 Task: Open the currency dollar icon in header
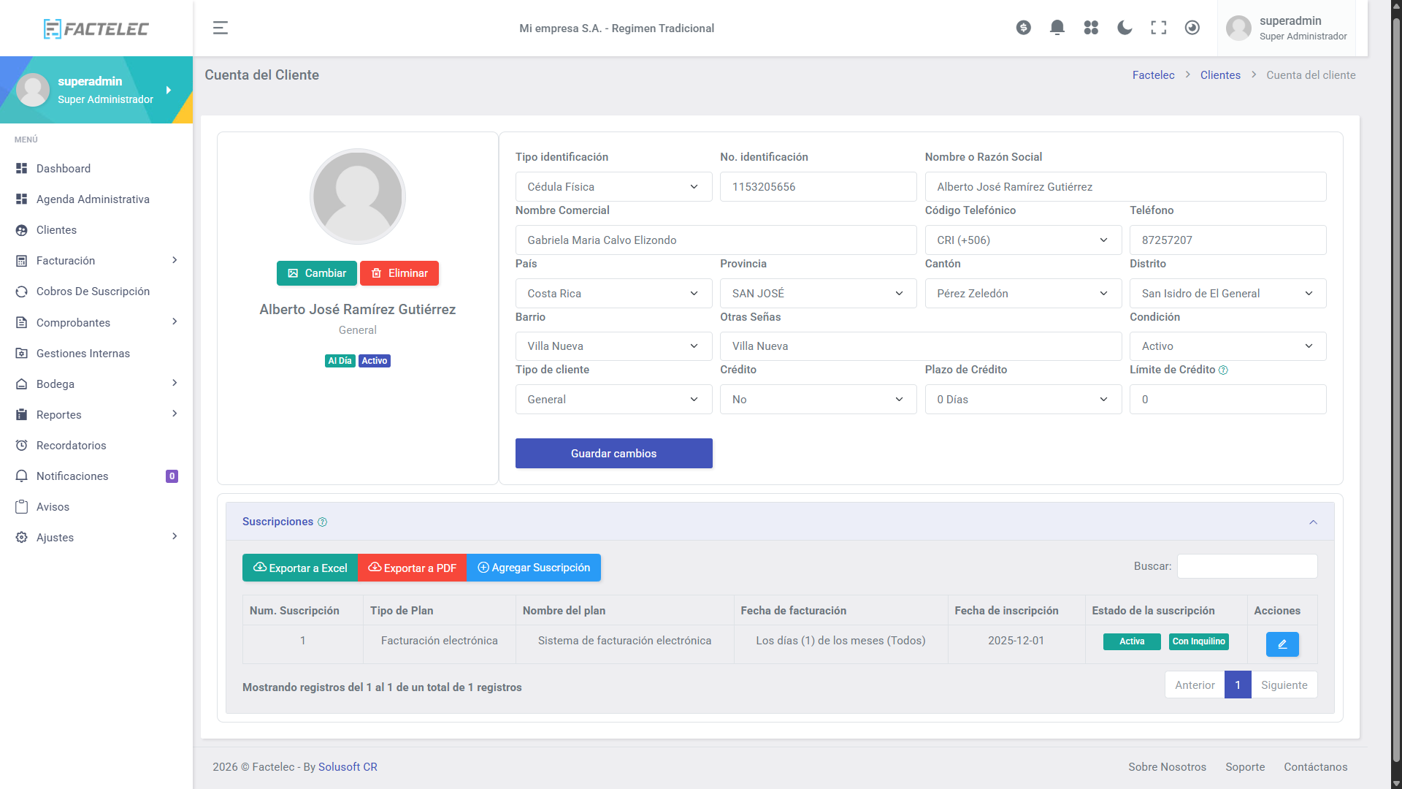1023,28
